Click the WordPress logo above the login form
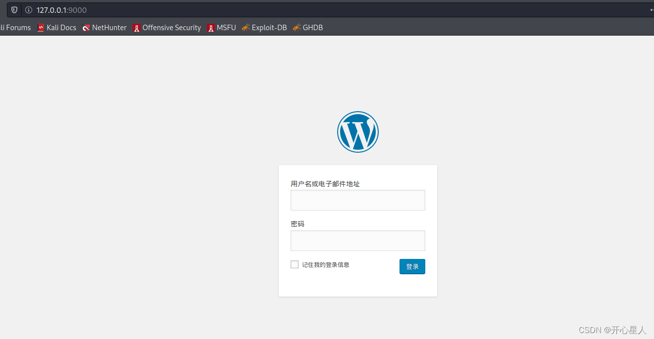The width and height of the screenshot is (654, 339). [357, 132]
